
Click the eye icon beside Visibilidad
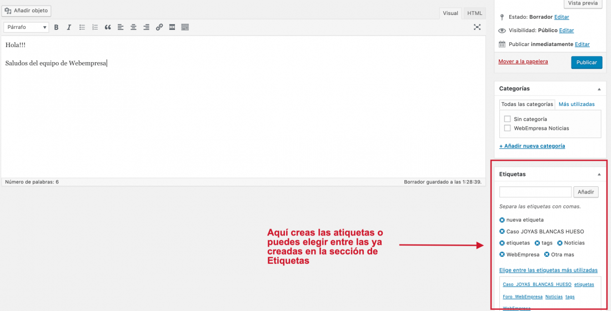pyautogui.click(x=502, y=30)
